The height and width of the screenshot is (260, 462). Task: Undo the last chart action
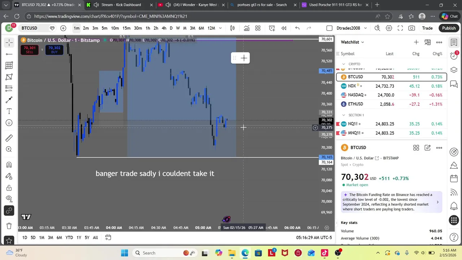[297, 28]
